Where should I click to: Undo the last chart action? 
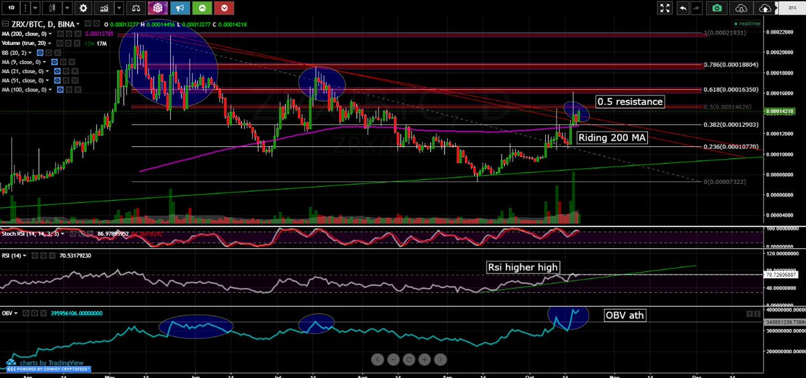click(682, 7)
